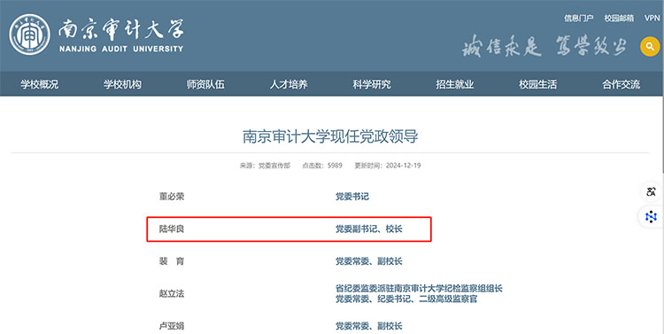The width and height of the screenshot is (664, 334).
Task: Open the 师资队伍 menu
Action: pyautogui.click(x=205, y=84)
